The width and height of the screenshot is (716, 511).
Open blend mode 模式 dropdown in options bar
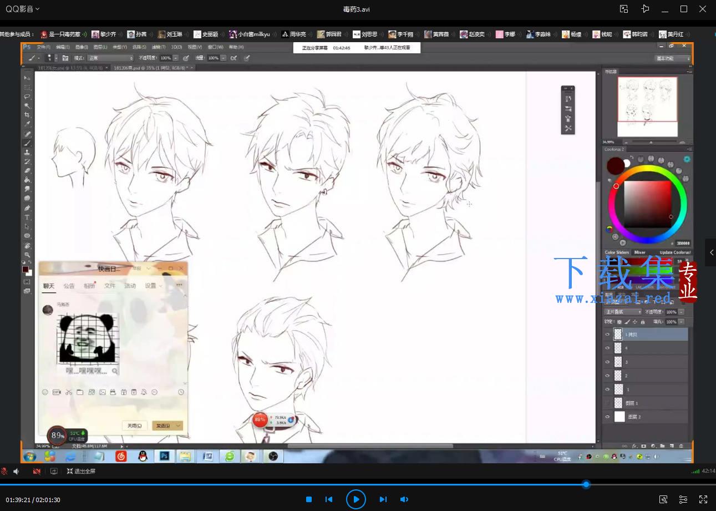[x=110, y=58]
